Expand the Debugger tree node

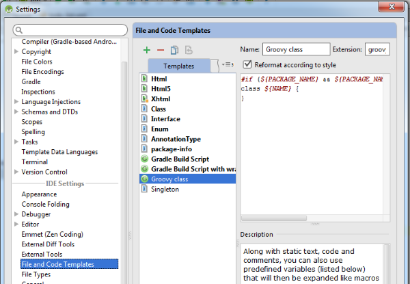click(x=16, y=214)
